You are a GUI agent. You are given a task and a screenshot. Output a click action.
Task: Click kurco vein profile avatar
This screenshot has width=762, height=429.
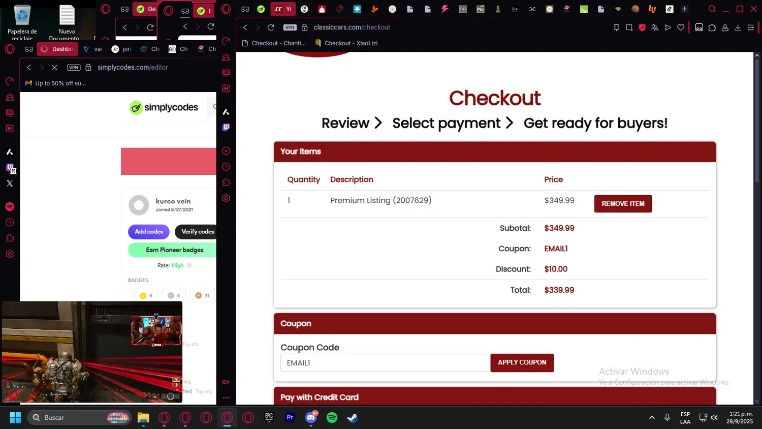[139, 205]
